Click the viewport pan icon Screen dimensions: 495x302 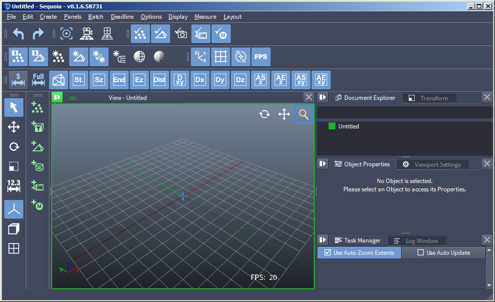284,114
